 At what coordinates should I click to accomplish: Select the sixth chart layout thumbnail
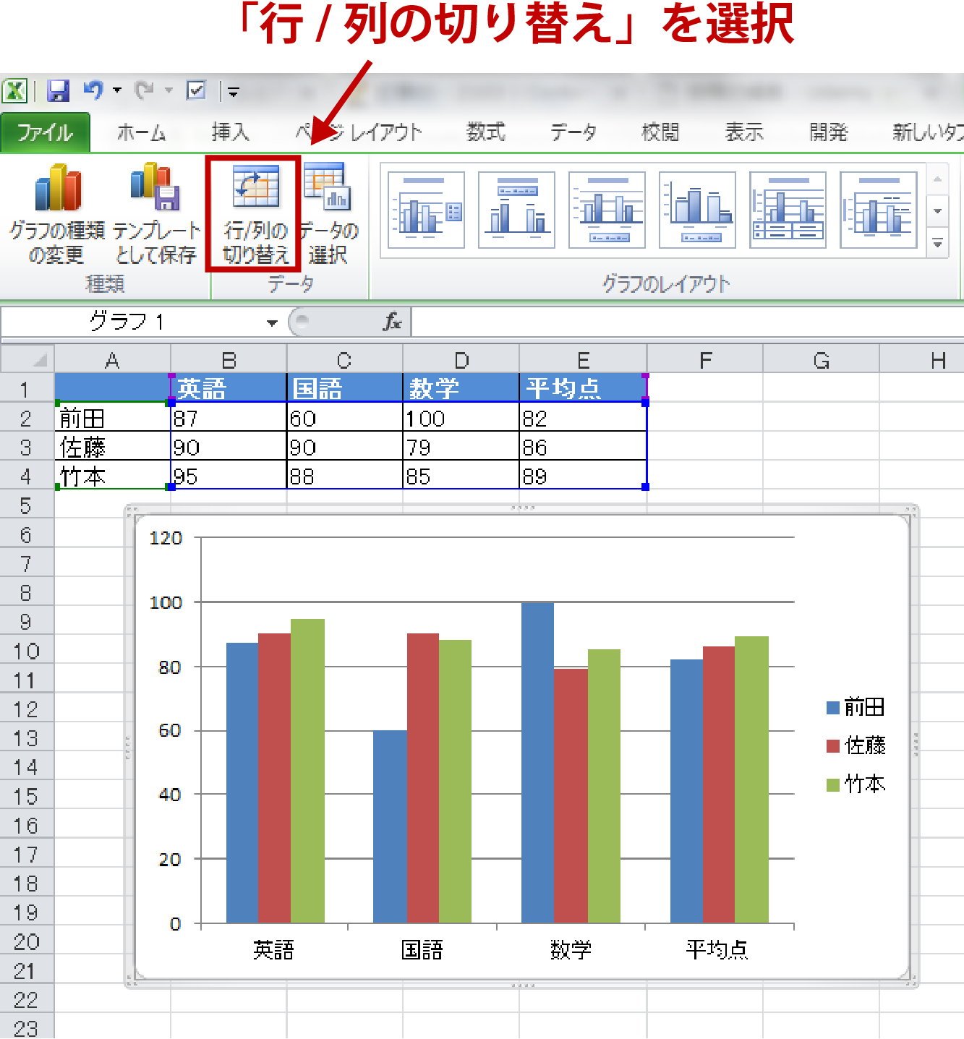pos(878,210)
